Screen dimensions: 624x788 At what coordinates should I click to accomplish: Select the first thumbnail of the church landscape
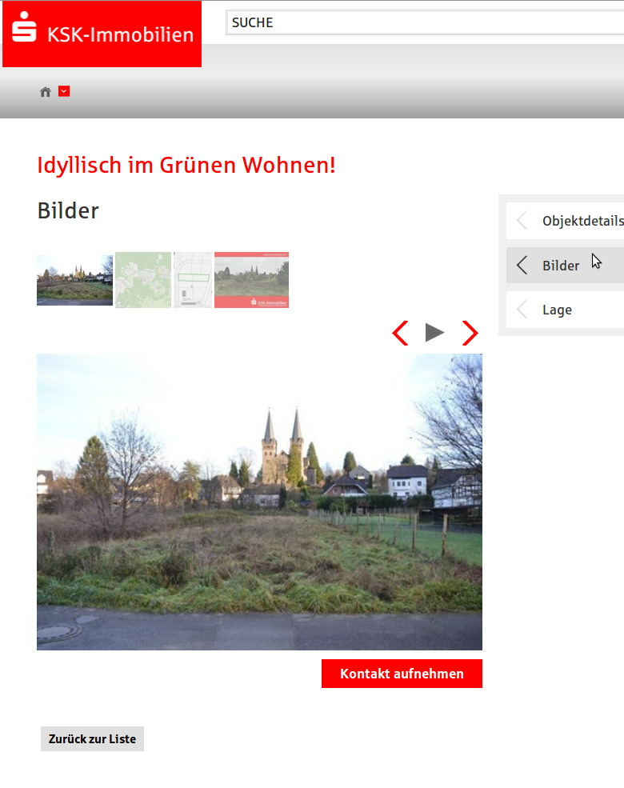pyautogui.click(x=75, y=280)
